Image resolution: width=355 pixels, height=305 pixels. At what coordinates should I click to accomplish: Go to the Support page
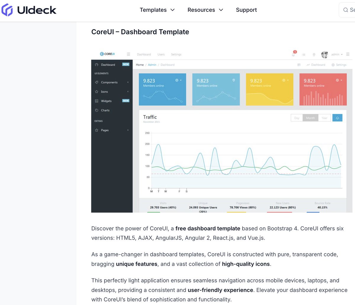click(x=246, y=10)
